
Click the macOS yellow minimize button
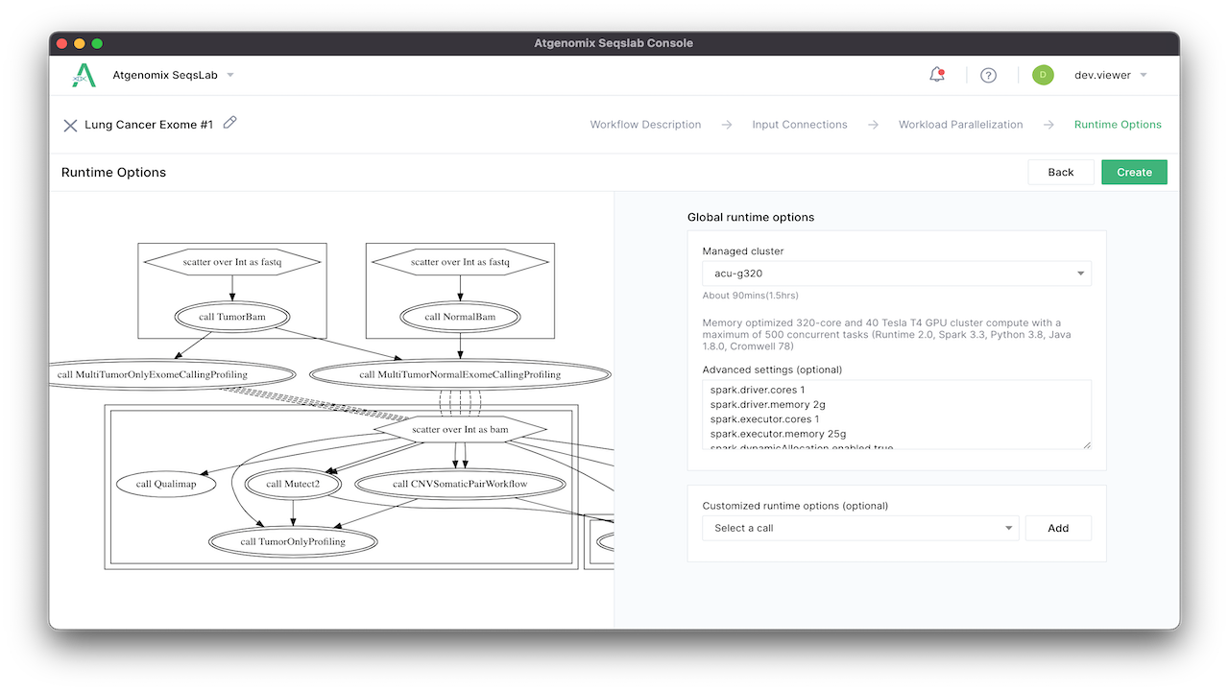[x=80, y=43]
